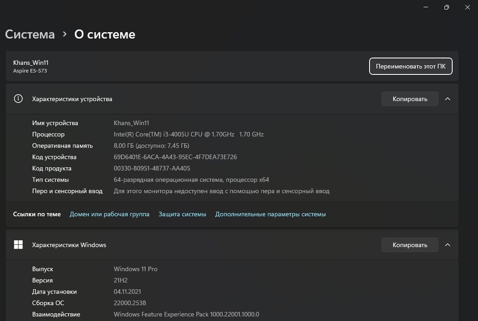Select product ID 00330-80951-48737-AA405
This screenshot has width=478, height=321.
click(x=152, y=168)
